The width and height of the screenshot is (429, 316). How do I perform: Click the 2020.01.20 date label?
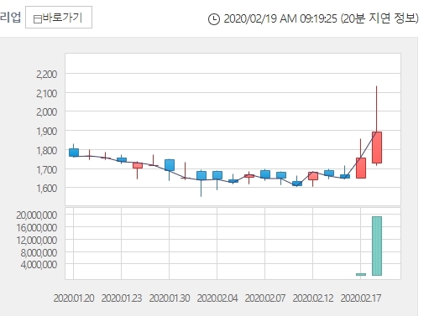pos(74,298)
